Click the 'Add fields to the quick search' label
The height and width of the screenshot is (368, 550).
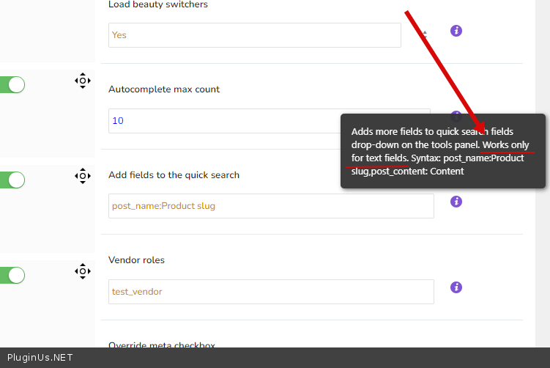click(x=174, y=174)
